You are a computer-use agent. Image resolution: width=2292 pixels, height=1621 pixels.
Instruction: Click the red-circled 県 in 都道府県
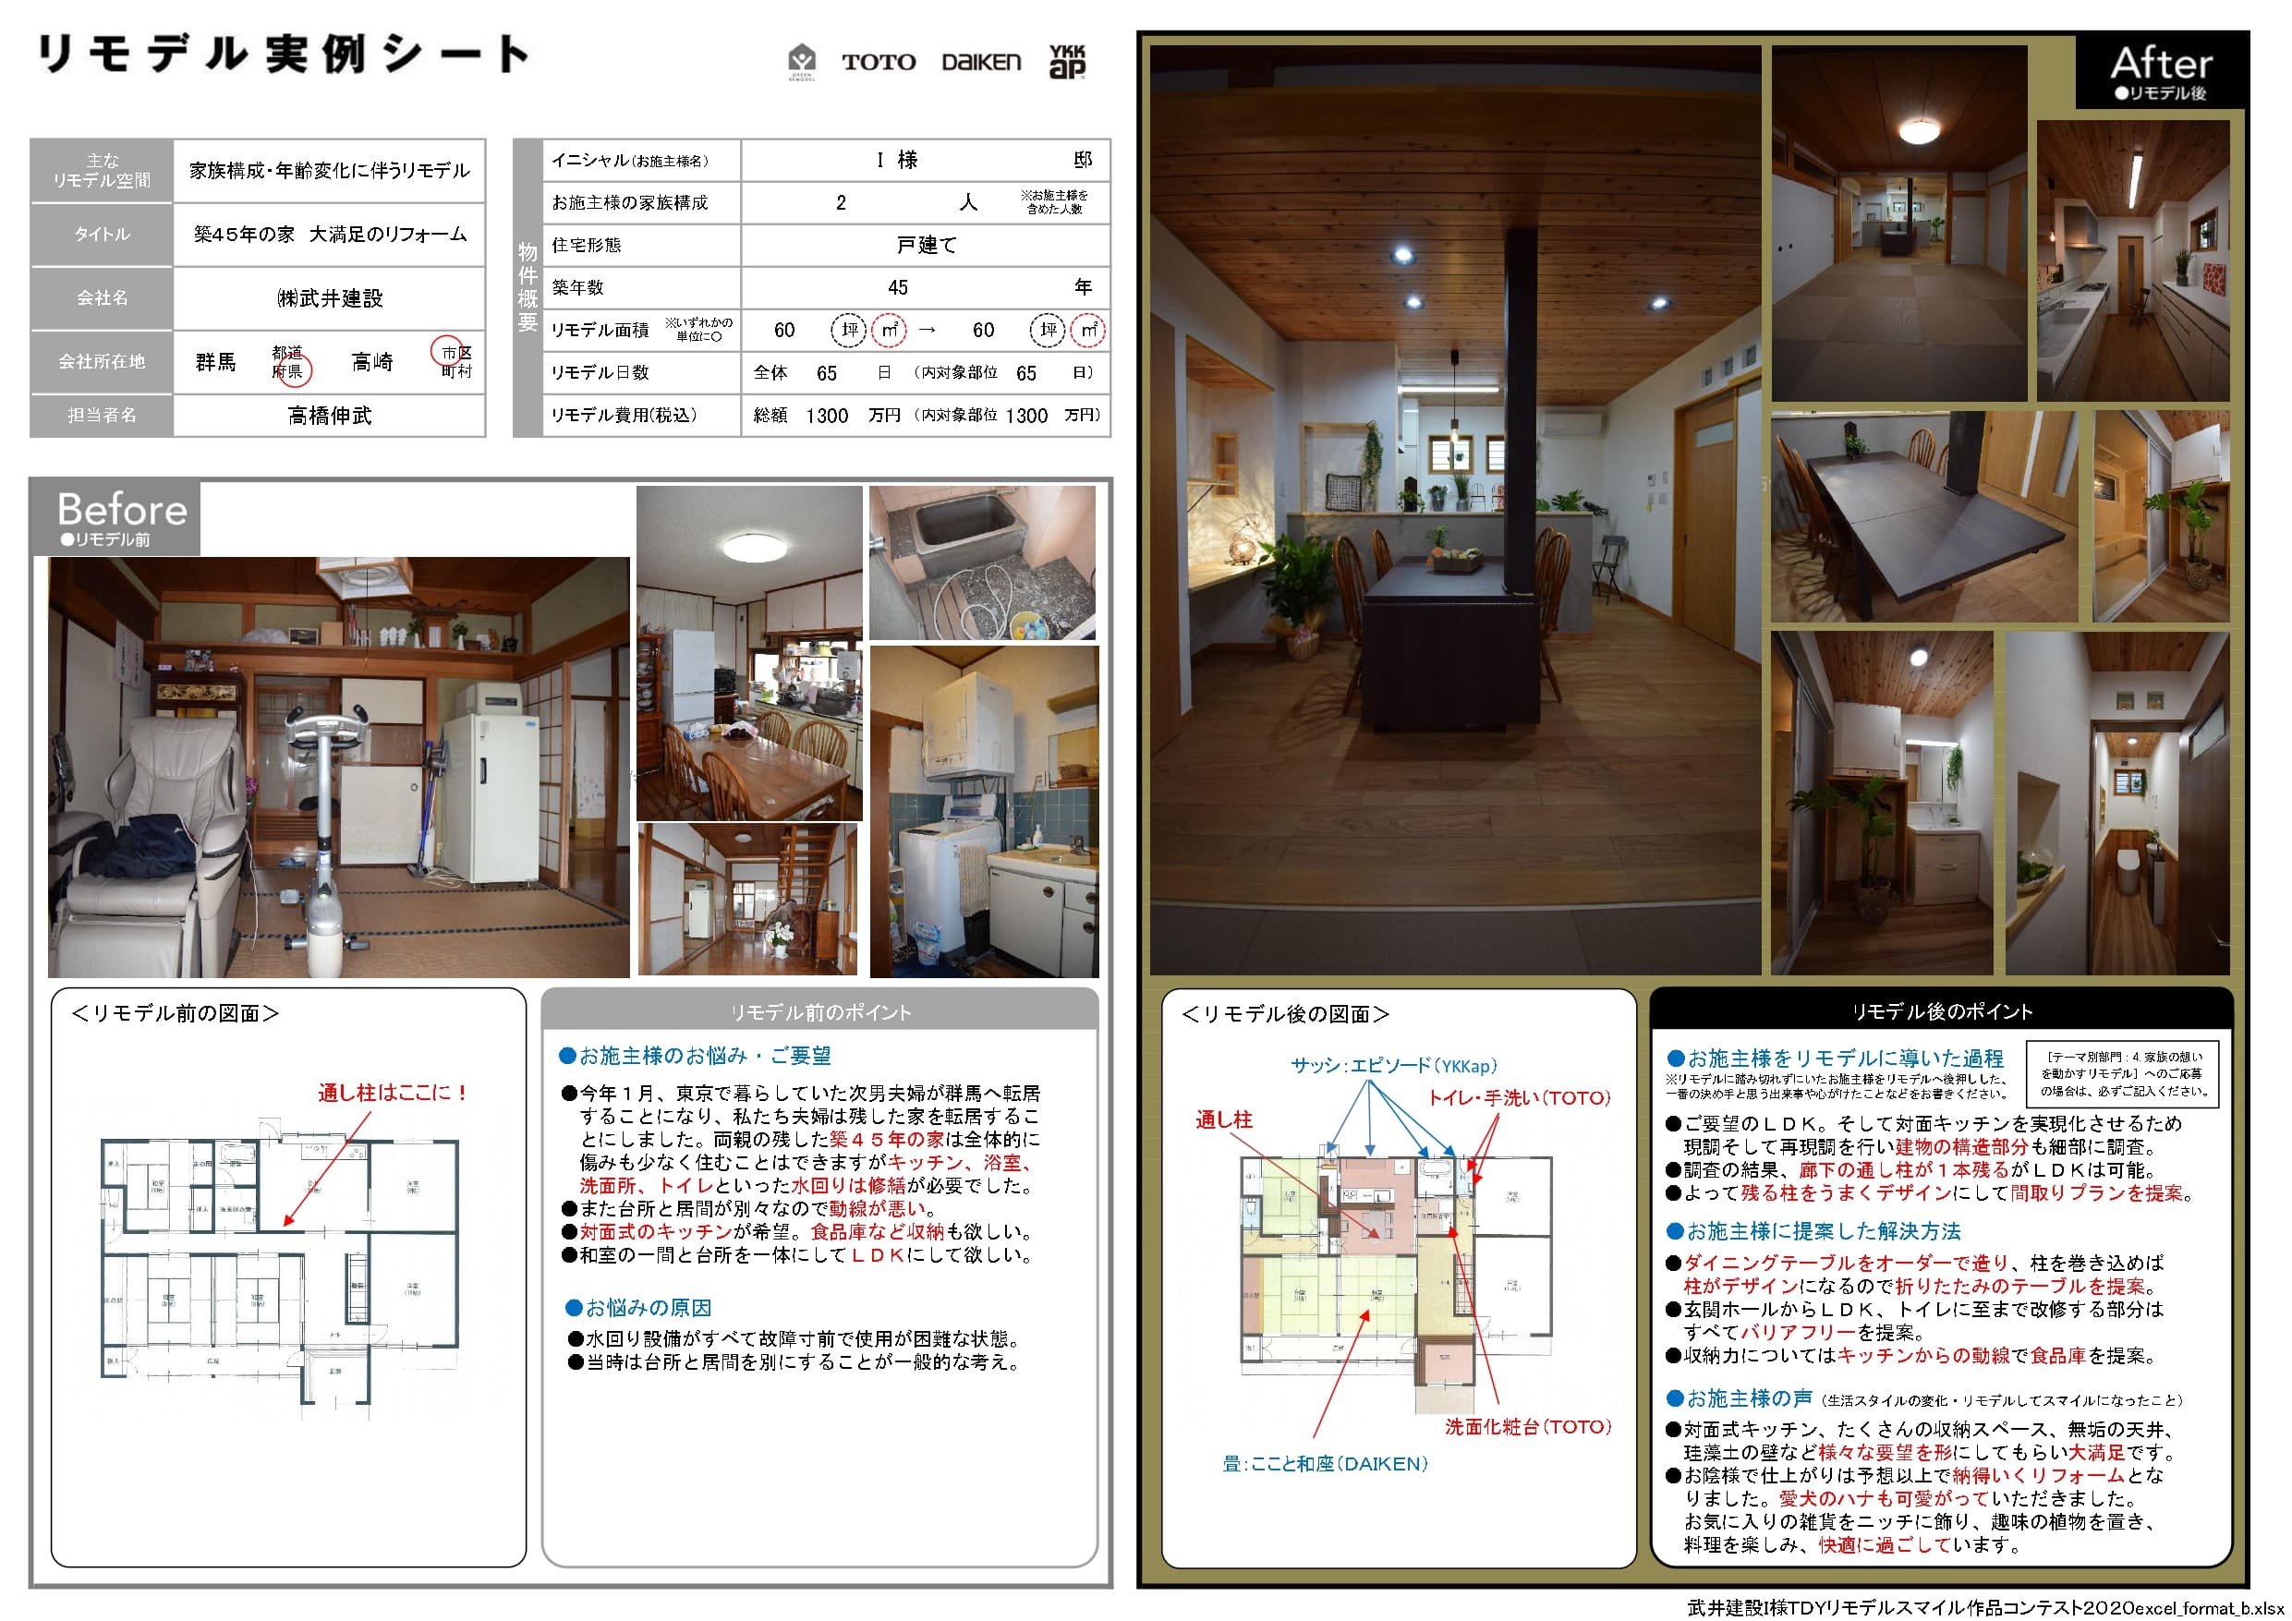point(295,371)
